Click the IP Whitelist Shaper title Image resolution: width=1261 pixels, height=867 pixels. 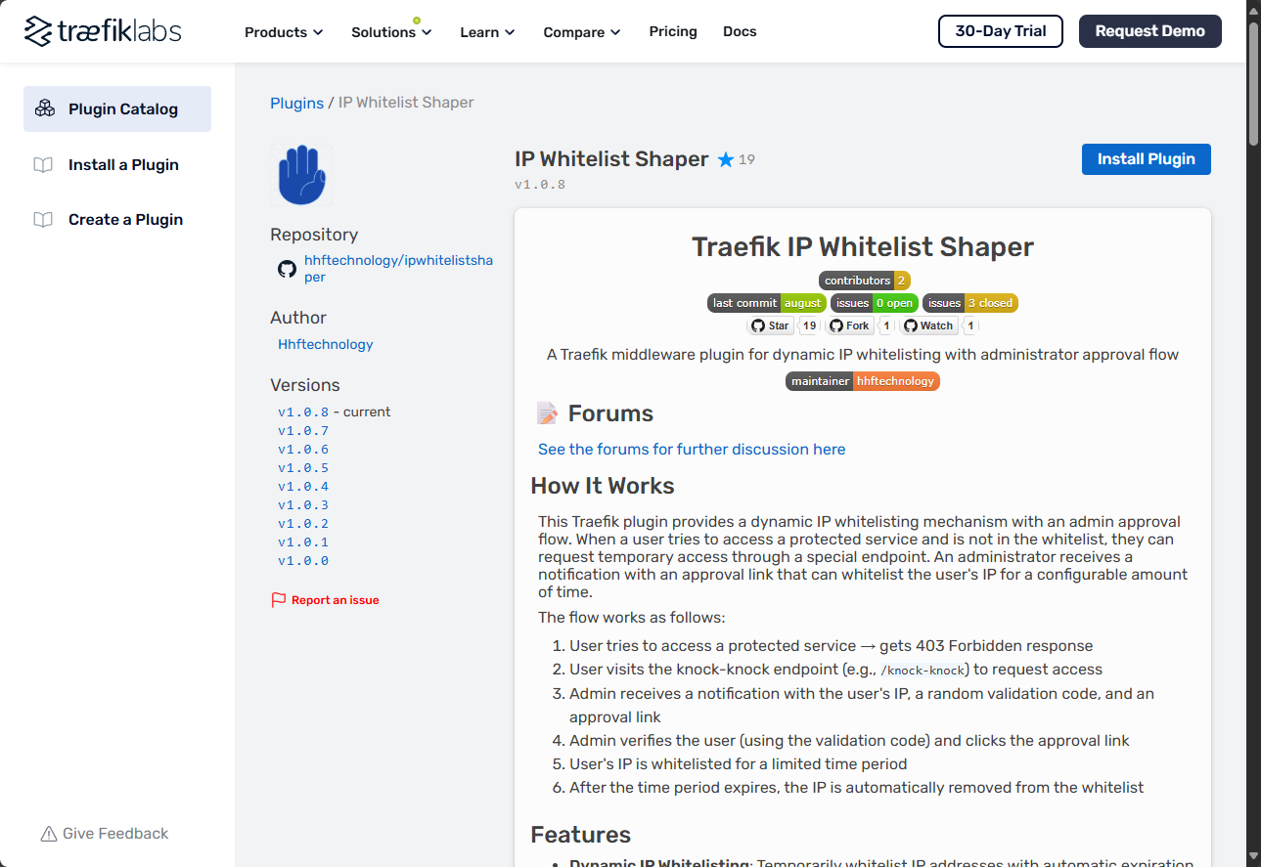(611, 159)
